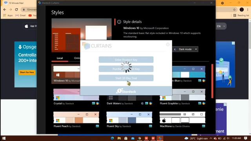Image resolution: width=251 pixels, height=141 pixels.
Task: Select the Windows 10 style thumbnail
Action: [x=66, y=74]
